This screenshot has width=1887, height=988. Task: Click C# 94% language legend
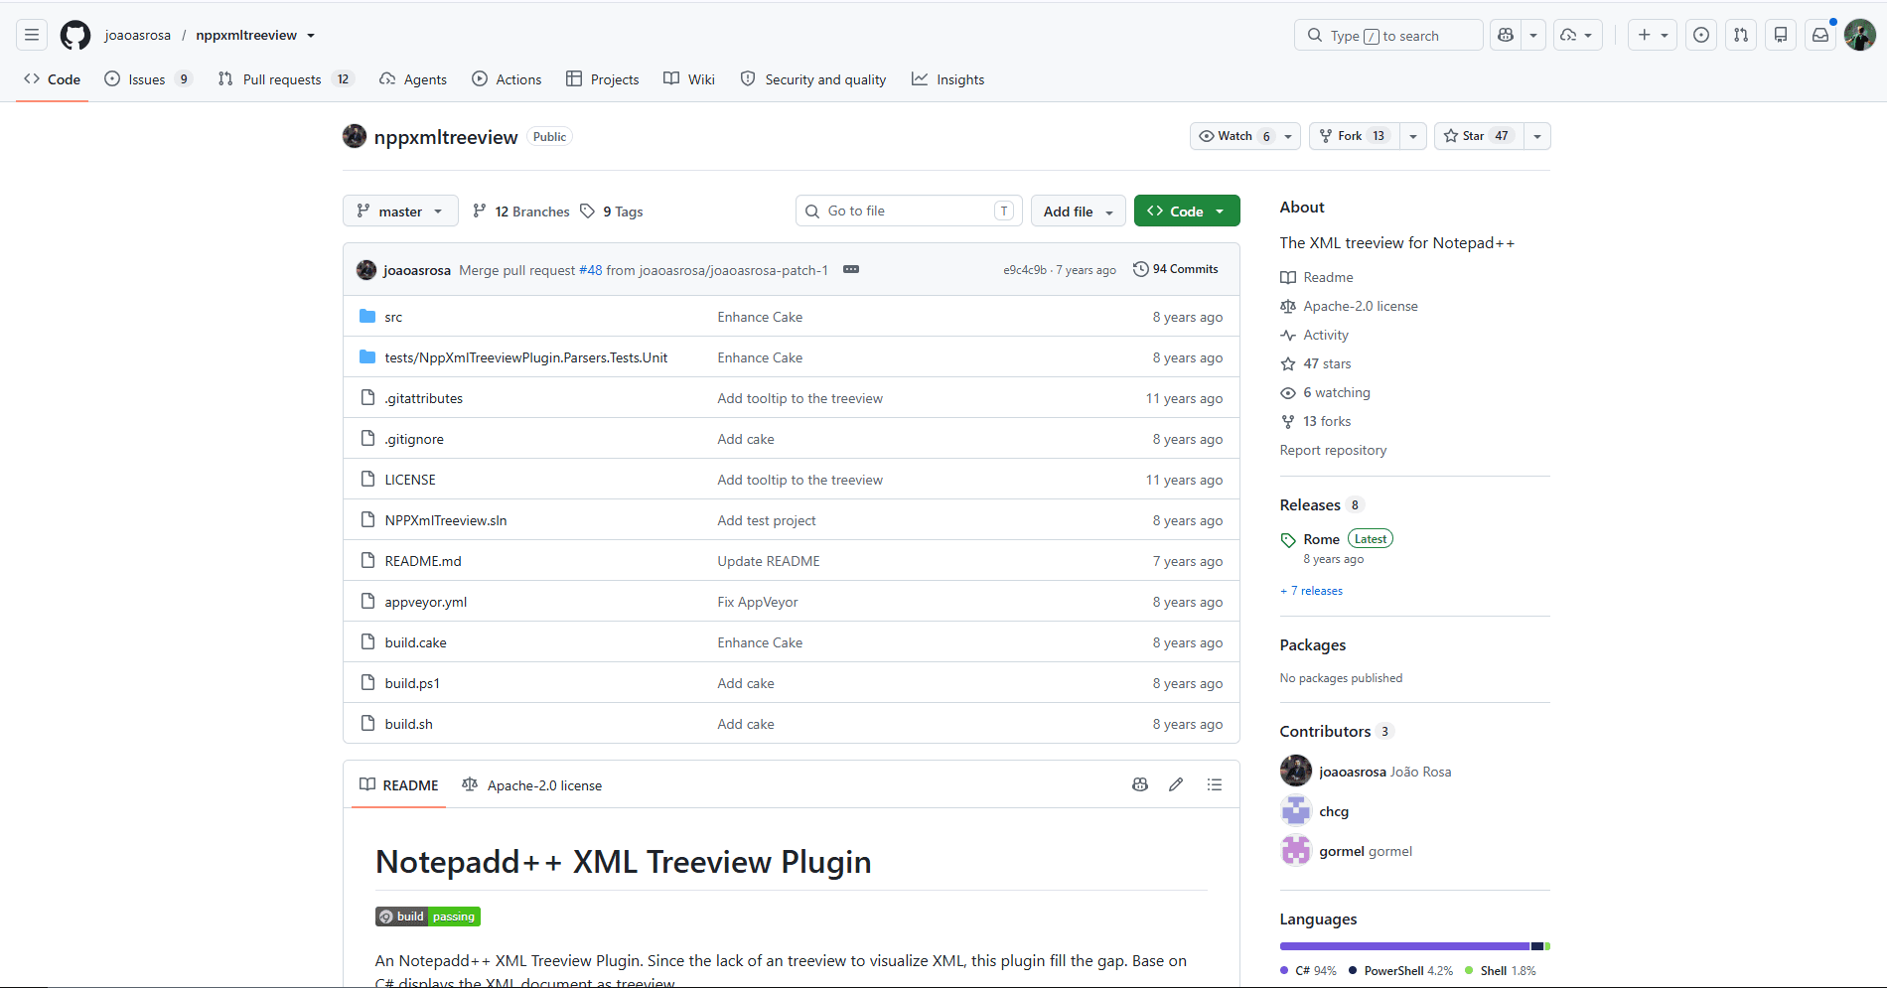click(1308, 971)
